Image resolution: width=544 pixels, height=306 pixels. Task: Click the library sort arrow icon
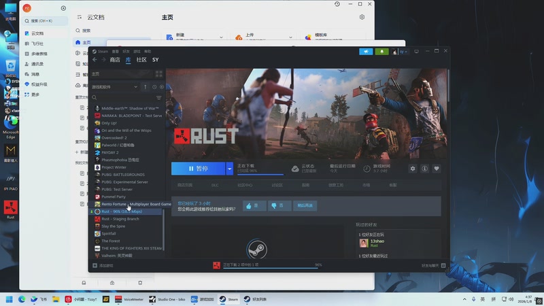tap(146, 87)
